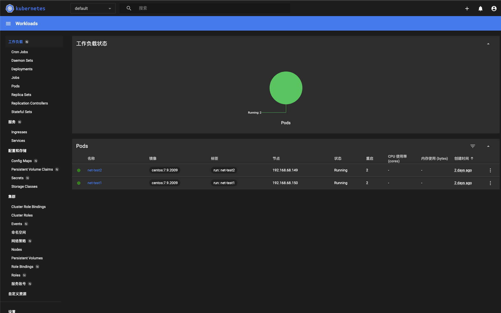Open Config Maps page
The height and width of the screenshot is (313, 501).
tap(22, 161)
